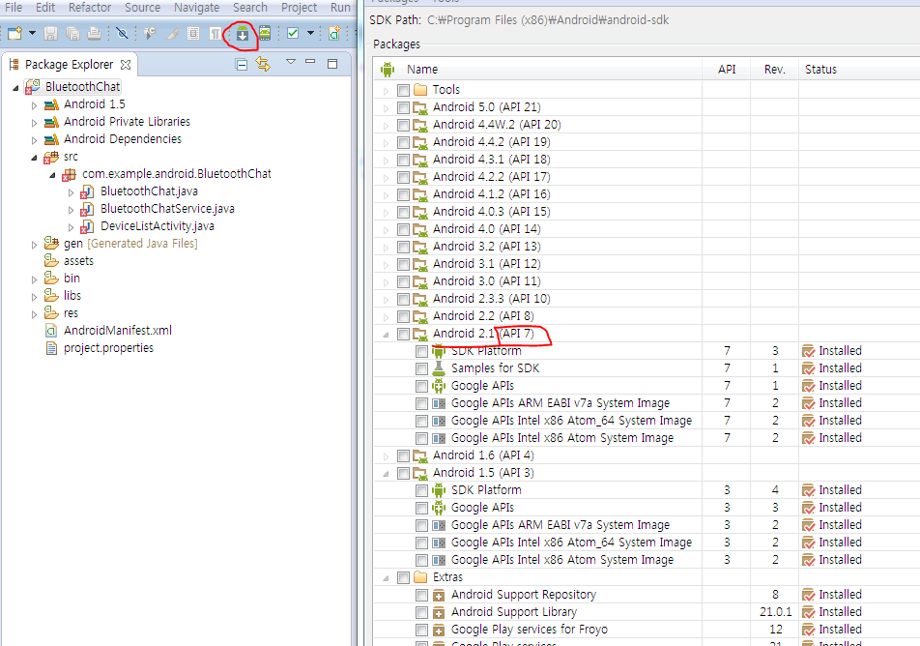The image size is (920, 646).
Task: Open the Refactor menu
Action: coord(90,7)
